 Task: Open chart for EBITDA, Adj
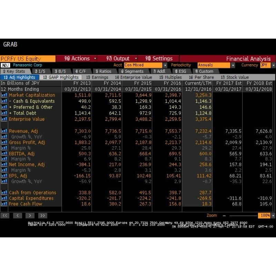pyautogui.click(x=4, y=154)
